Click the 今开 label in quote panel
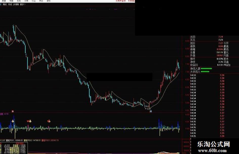This screenshot has height=154, width=239. pyautogui.click(x=226, y=43)
